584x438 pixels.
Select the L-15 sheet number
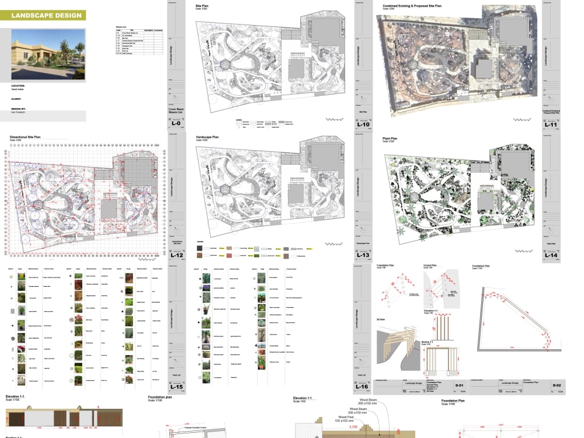176,387
